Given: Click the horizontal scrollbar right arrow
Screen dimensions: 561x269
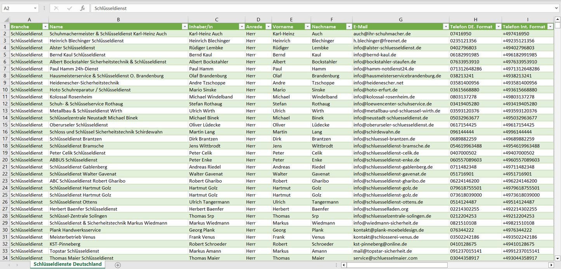Looking at the screenshot, I should [x=551, y=265].
